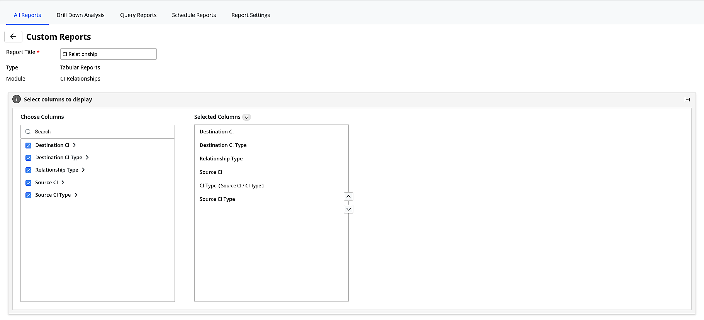Go to Schedule Reports tab
Viewport: 704px width, 320px height.
(x=194, y=15)
